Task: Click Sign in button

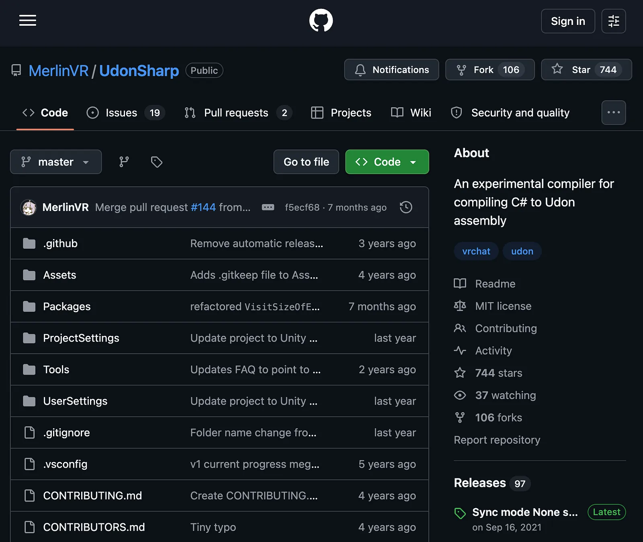Action: 568,21
